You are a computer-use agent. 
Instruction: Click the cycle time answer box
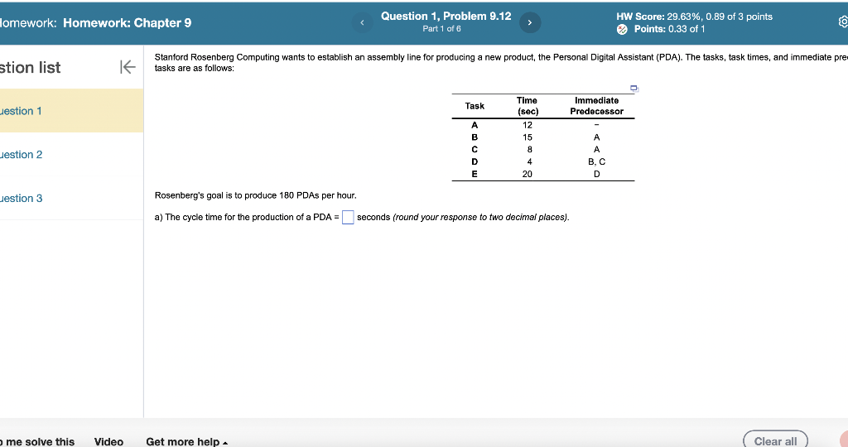pos(348,217)
